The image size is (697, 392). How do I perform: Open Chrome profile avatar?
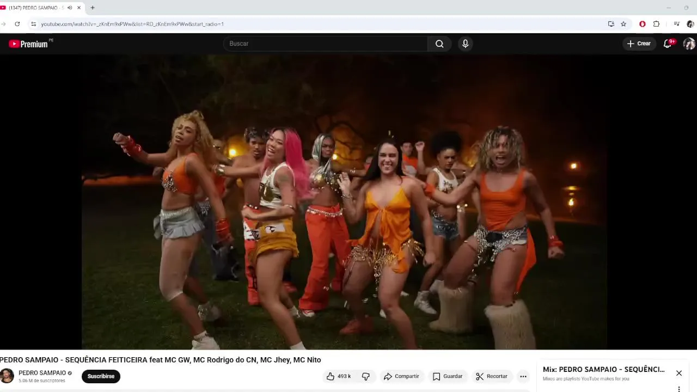[x=690, y=24]
